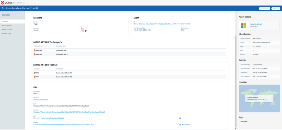The image size is (282, 130).
Task: Go to the Previous event
Action: point(265,8)
